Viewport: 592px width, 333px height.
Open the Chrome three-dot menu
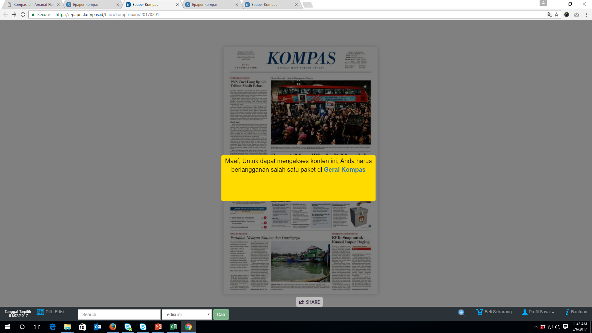[586, 14]
